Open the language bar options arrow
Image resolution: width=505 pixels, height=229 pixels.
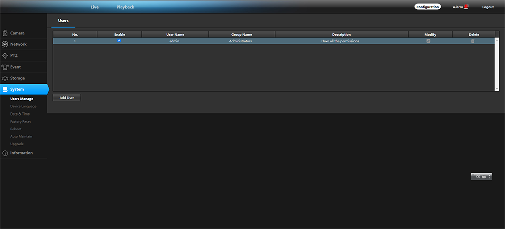point(489,177)
